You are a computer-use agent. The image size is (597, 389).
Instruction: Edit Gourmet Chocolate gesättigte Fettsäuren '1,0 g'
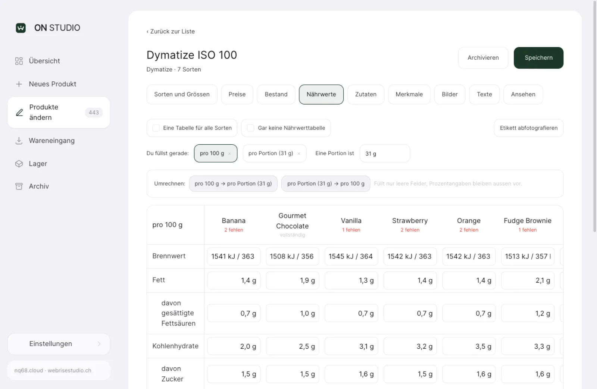click(293, 313)
